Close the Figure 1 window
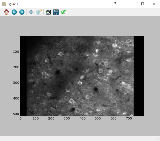Screen dimensions: 160x141 click(154, 4)
